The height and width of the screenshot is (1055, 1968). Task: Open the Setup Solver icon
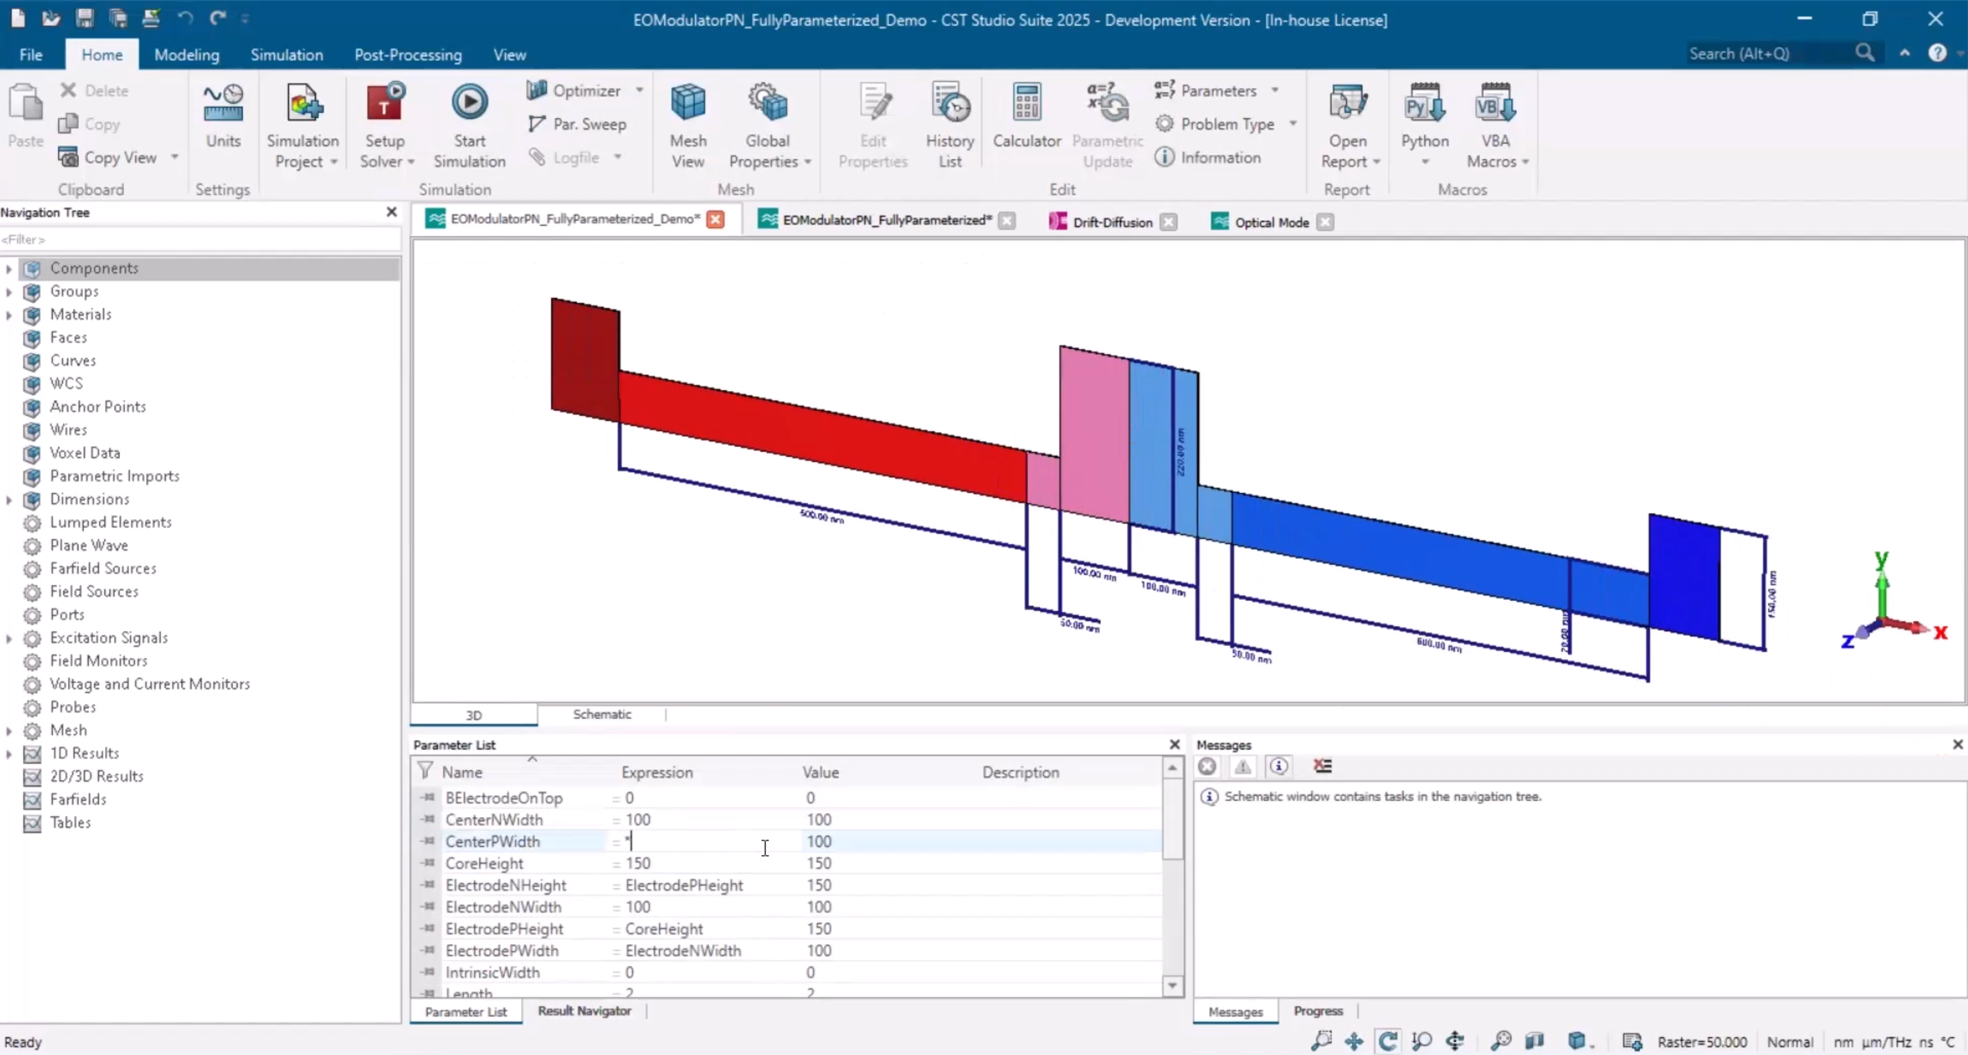[x=384, y=103]
